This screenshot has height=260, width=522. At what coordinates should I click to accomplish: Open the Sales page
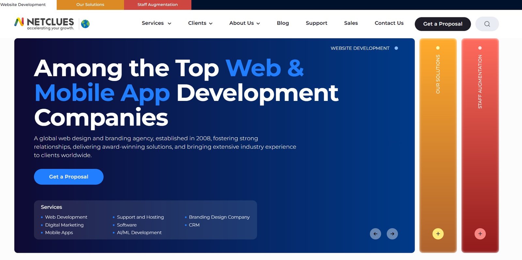point(351,23)
